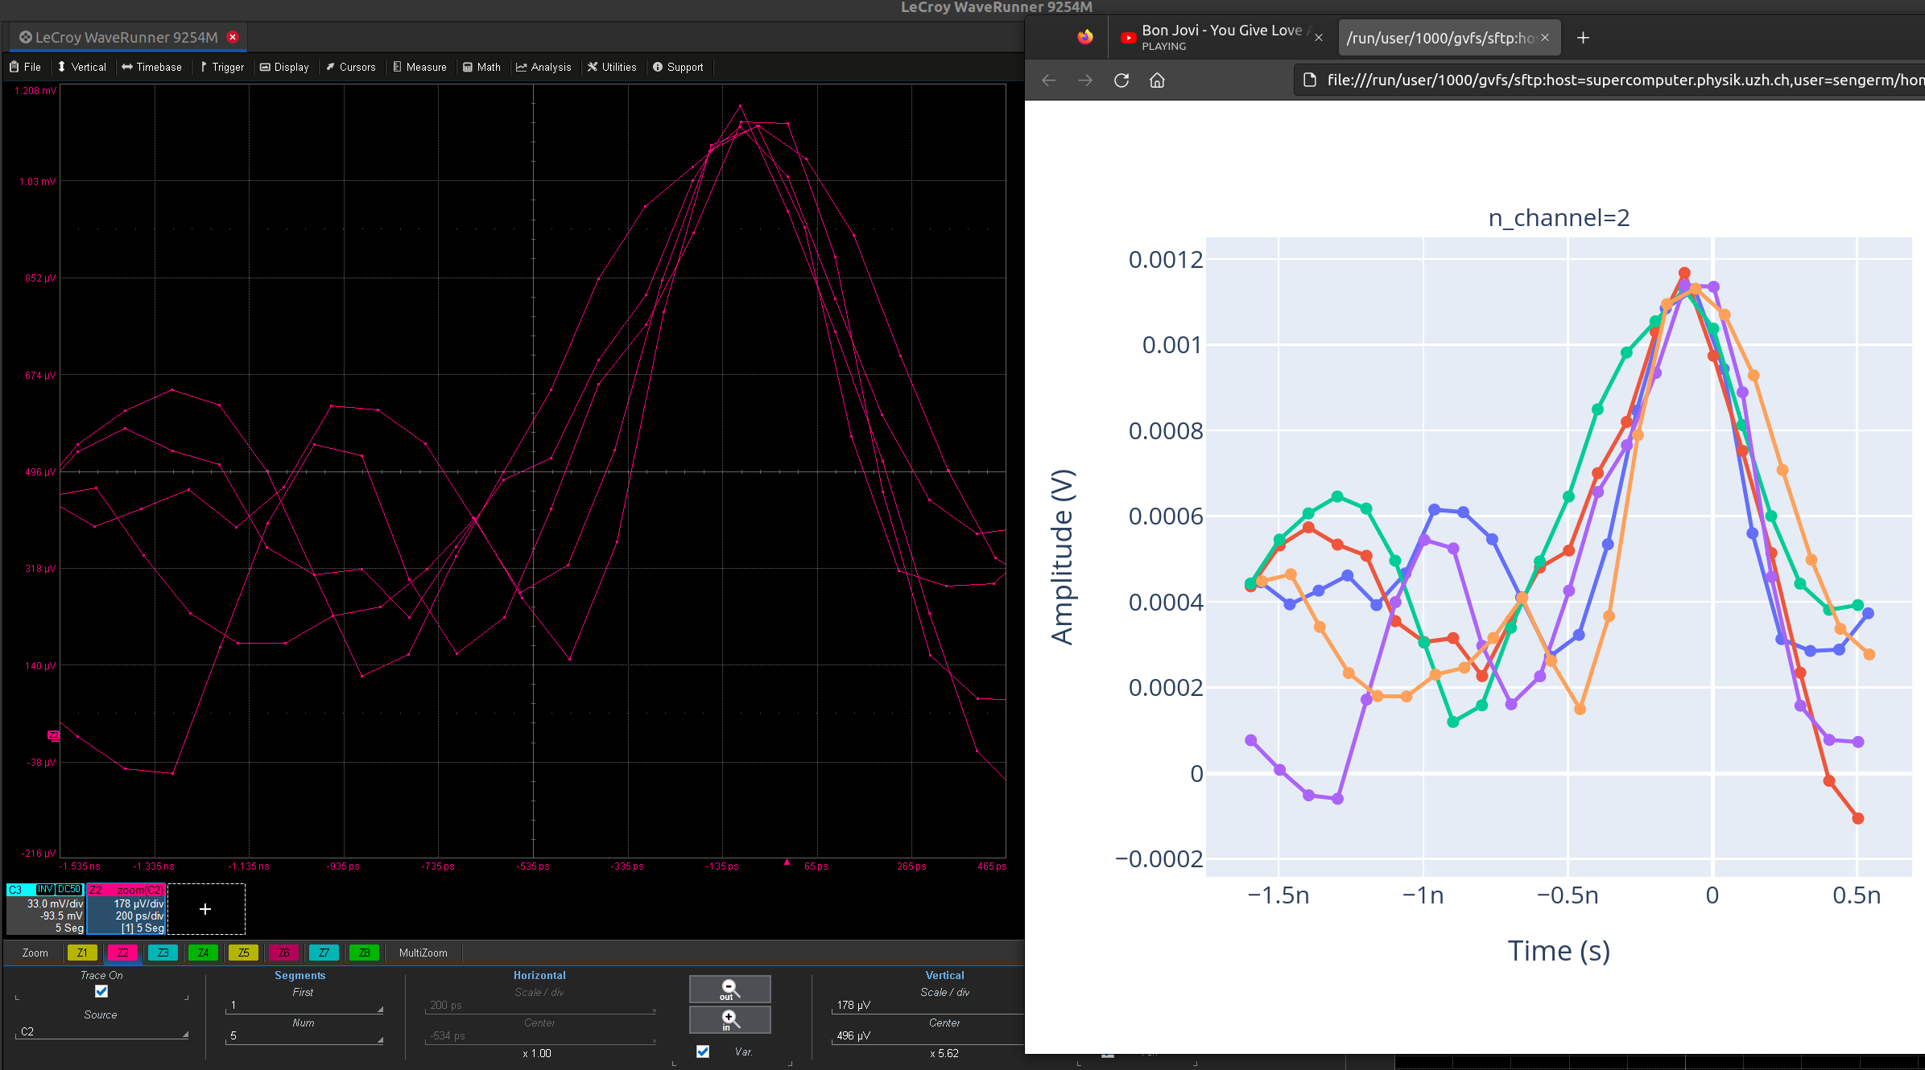Screen dimensions: 1925x1070
Task: Click the C3 channel descriptor box
Action: 45,909
